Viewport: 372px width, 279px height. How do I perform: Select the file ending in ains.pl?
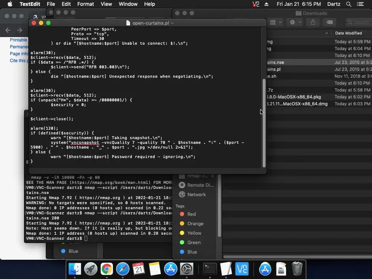[274, 69]
